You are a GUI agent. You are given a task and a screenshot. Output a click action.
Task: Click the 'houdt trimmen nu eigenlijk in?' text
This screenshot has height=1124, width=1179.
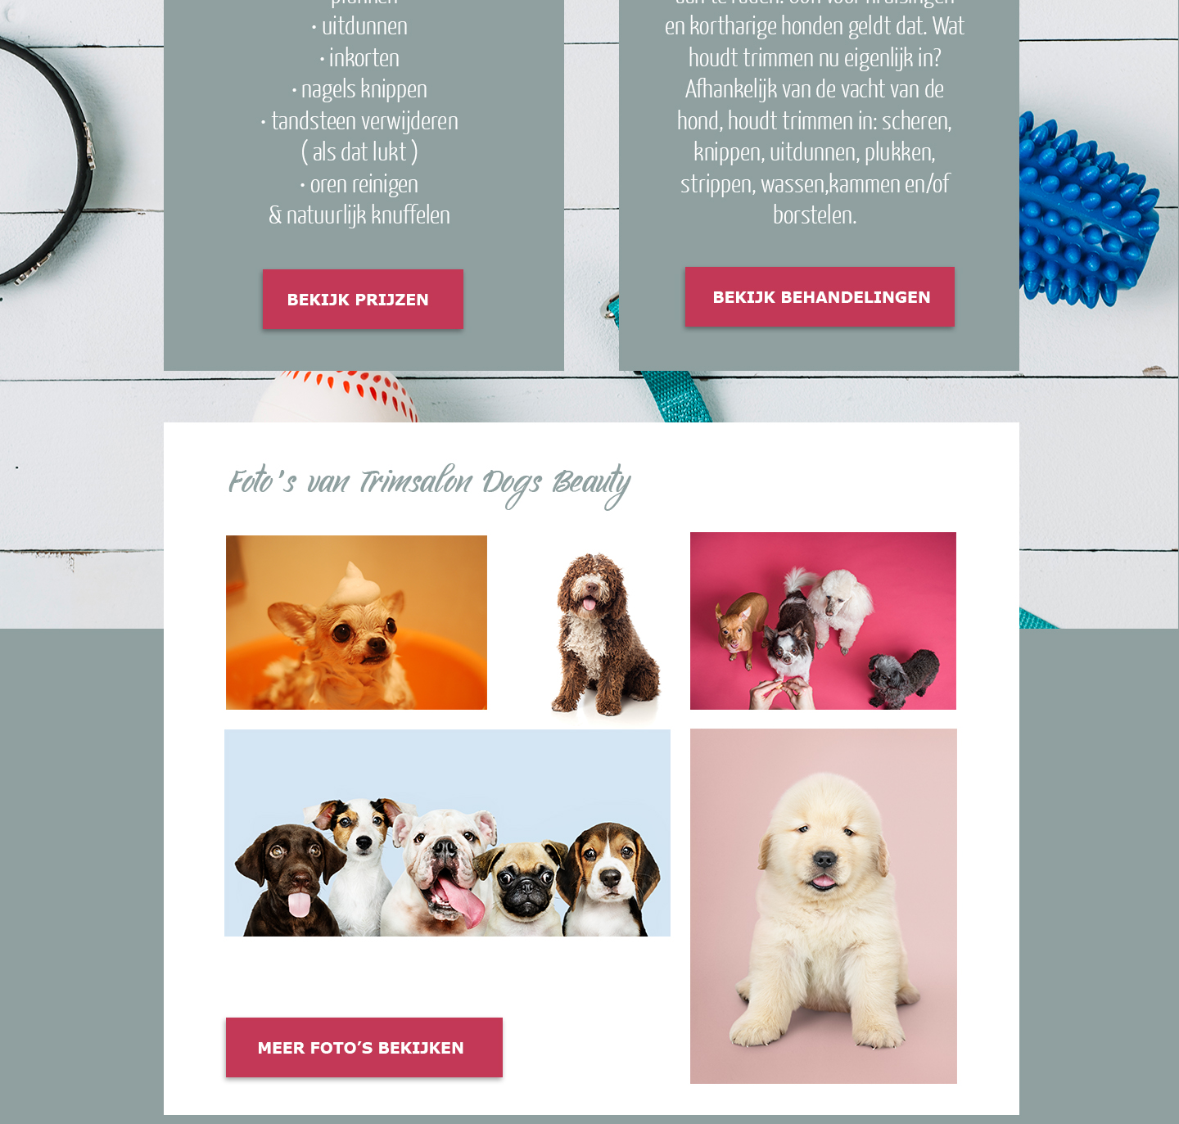tap(815, 57)
